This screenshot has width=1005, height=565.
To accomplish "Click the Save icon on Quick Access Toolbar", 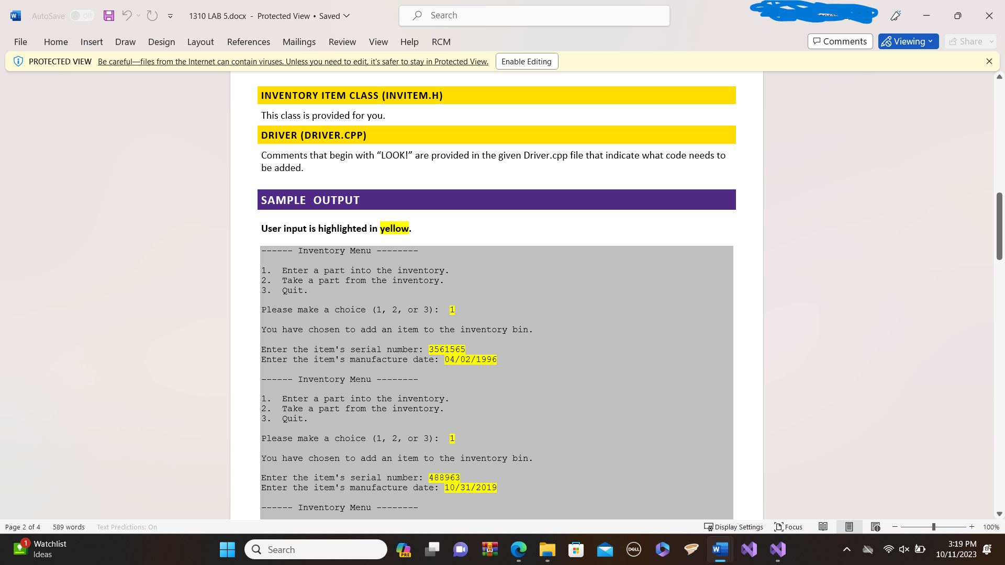I will (x=109, y=16).
